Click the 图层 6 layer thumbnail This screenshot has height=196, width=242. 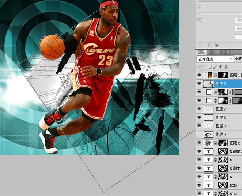click(x=209, y=118)
